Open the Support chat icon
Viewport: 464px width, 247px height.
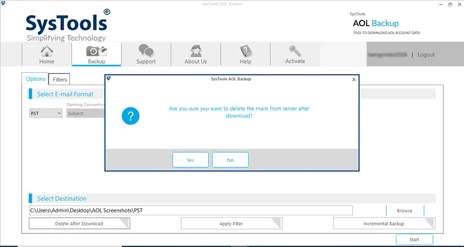[146, 55]
